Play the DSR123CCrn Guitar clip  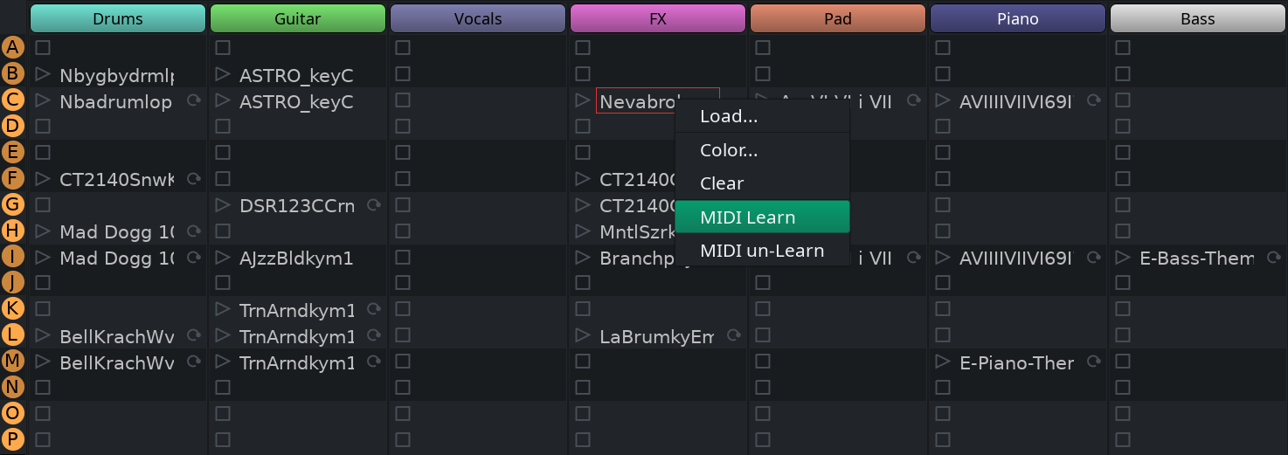(222, 205)
